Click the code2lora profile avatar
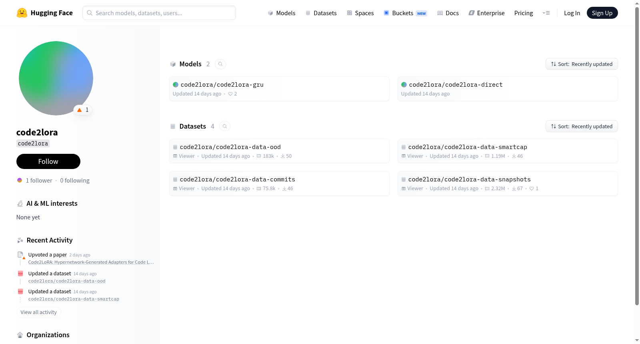 pos(56,78)
